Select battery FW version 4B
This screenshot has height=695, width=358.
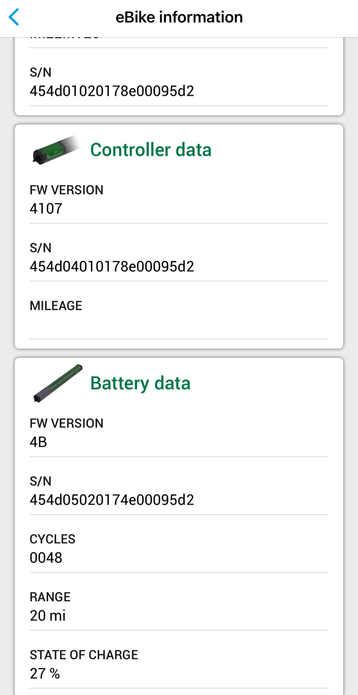(39, 442)
